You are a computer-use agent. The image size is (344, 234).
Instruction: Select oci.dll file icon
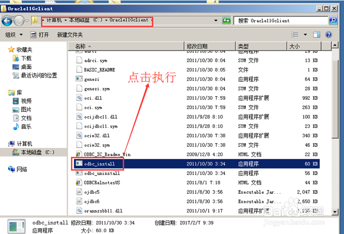[x=79, y=98]
